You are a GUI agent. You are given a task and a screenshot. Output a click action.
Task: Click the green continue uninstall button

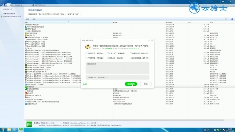(x=131, y=84)
